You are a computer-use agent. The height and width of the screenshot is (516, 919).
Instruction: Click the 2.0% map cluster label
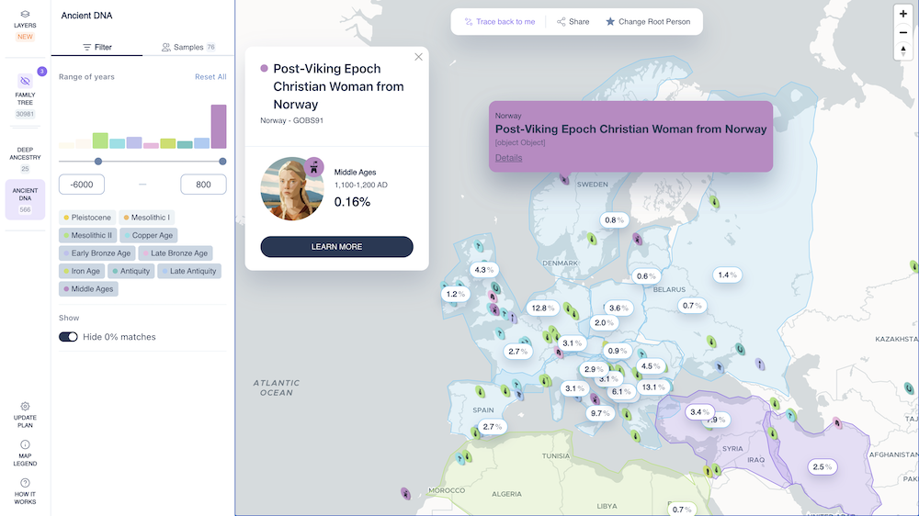click(x=604, y=322)
